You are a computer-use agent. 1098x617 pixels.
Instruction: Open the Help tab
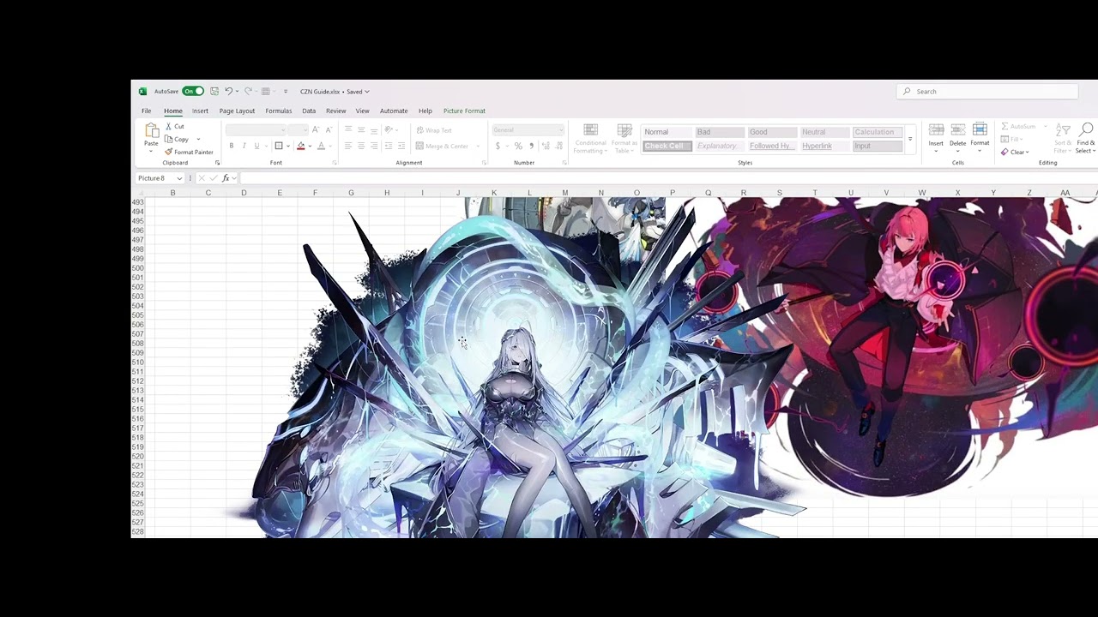425,111
